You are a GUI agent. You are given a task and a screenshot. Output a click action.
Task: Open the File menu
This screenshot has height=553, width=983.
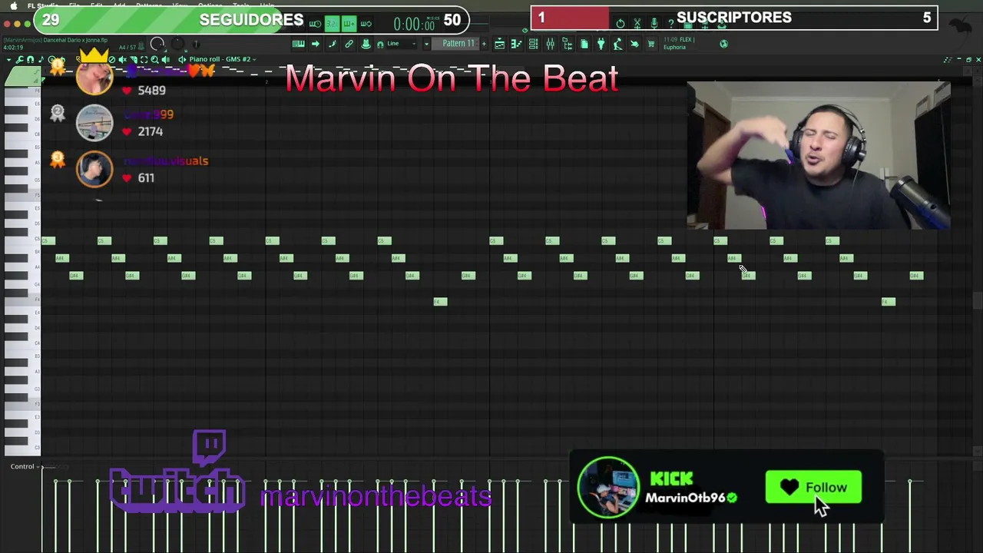click(74, 5)
